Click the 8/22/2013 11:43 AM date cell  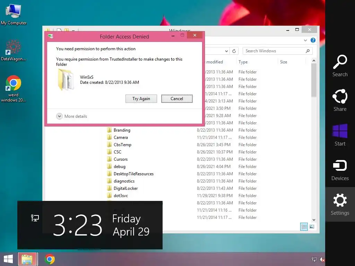point(215,188)
